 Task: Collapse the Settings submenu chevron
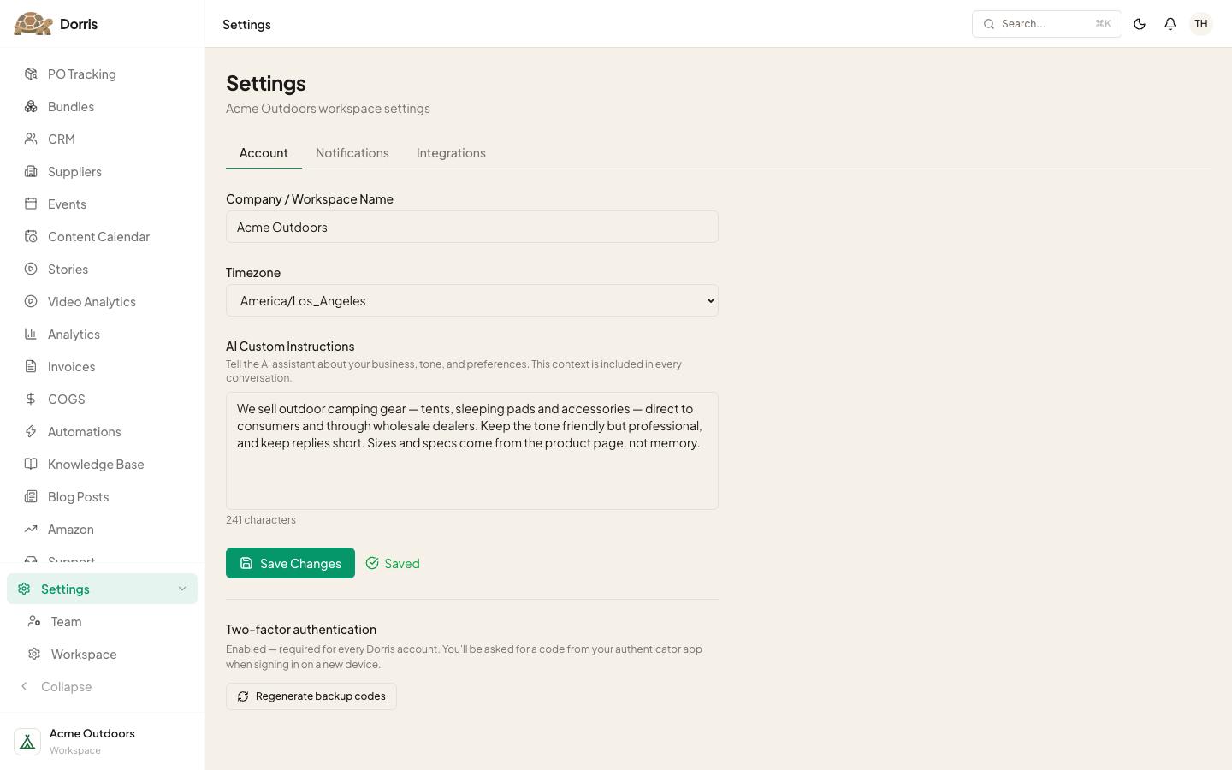point(182,589)
